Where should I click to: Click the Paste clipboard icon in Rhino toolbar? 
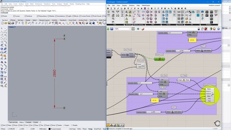[26, 23]
